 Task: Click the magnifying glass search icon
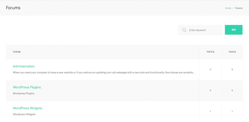pos(184,30)
